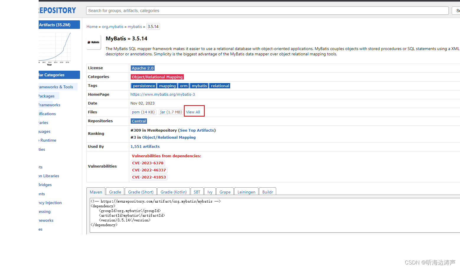Click View All files link

pyautogui.click(x=193, y=112)
